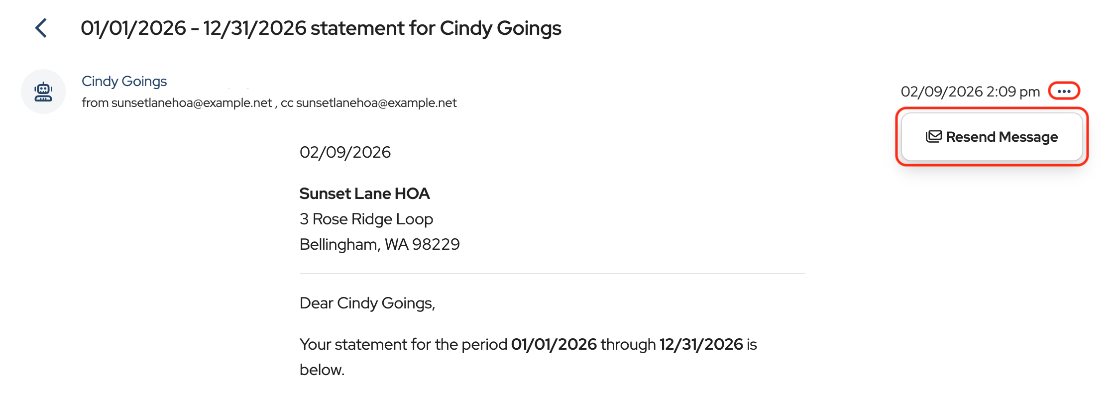The image size is (1117, 394).
Task: Click the statement page title heading
Action: [321, 28]
